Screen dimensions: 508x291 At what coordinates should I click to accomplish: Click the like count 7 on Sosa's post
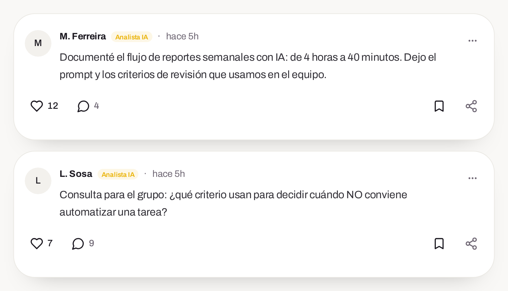coord(50,243)
